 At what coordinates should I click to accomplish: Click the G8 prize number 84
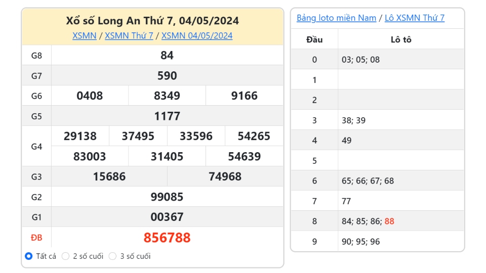click(x=167, y=56)
